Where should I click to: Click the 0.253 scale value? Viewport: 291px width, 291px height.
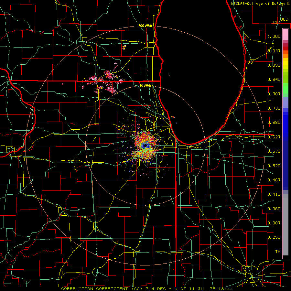pyautogui.click(x=274, y=237)
